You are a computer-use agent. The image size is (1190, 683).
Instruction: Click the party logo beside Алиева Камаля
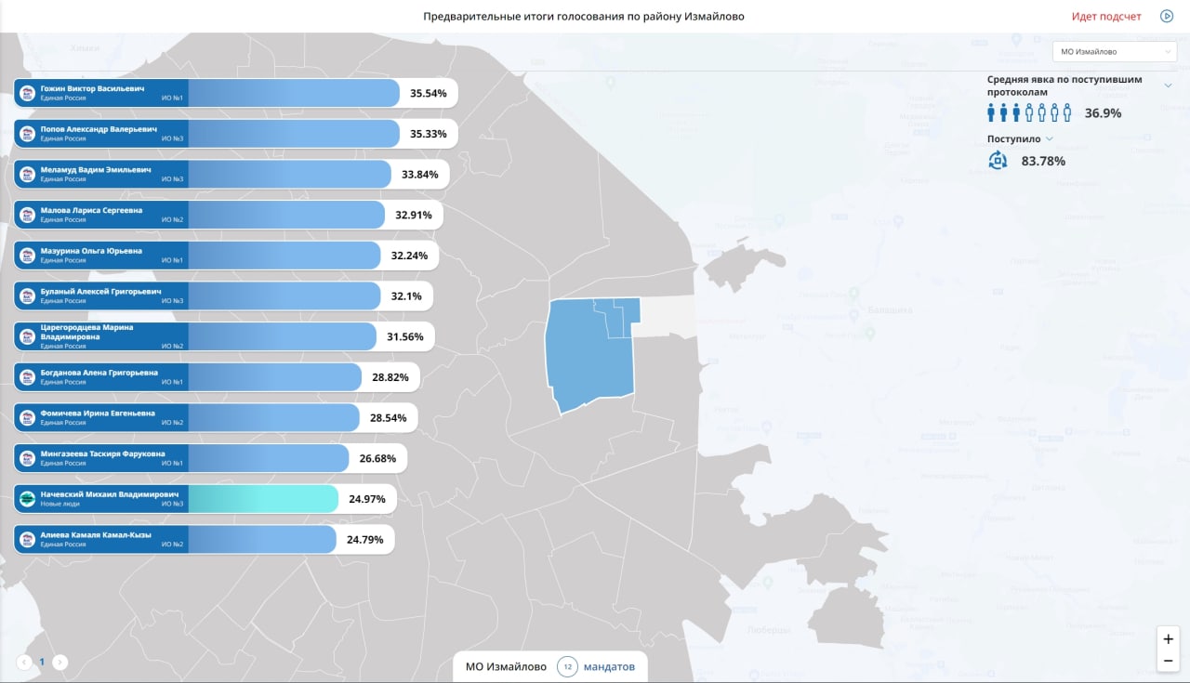pyautogui.click(x=28, y=540)
